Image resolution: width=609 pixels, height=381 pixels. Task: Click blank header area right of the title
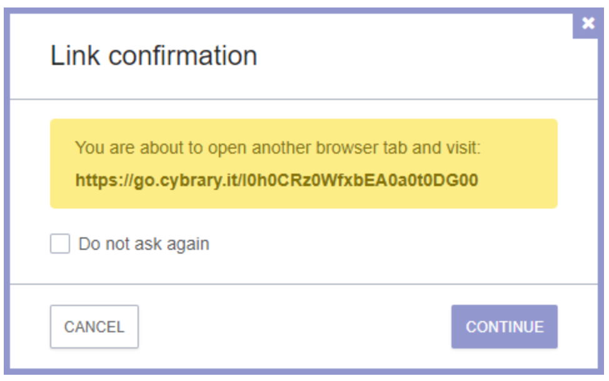click(406, 56)
